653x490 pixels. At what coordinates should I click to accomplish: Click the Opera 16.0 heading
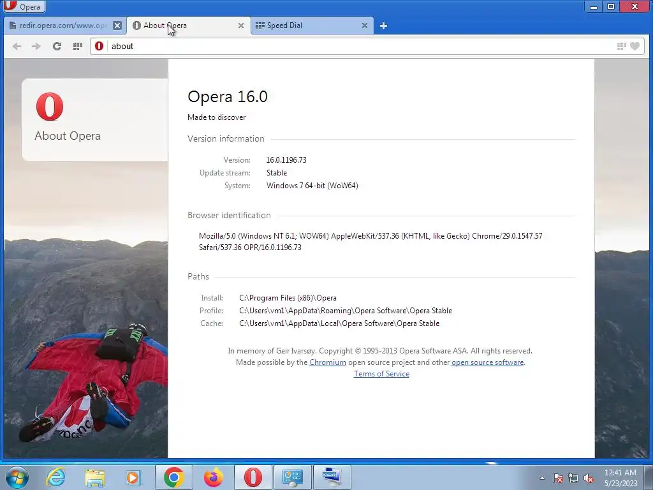(x=228, y=96)
